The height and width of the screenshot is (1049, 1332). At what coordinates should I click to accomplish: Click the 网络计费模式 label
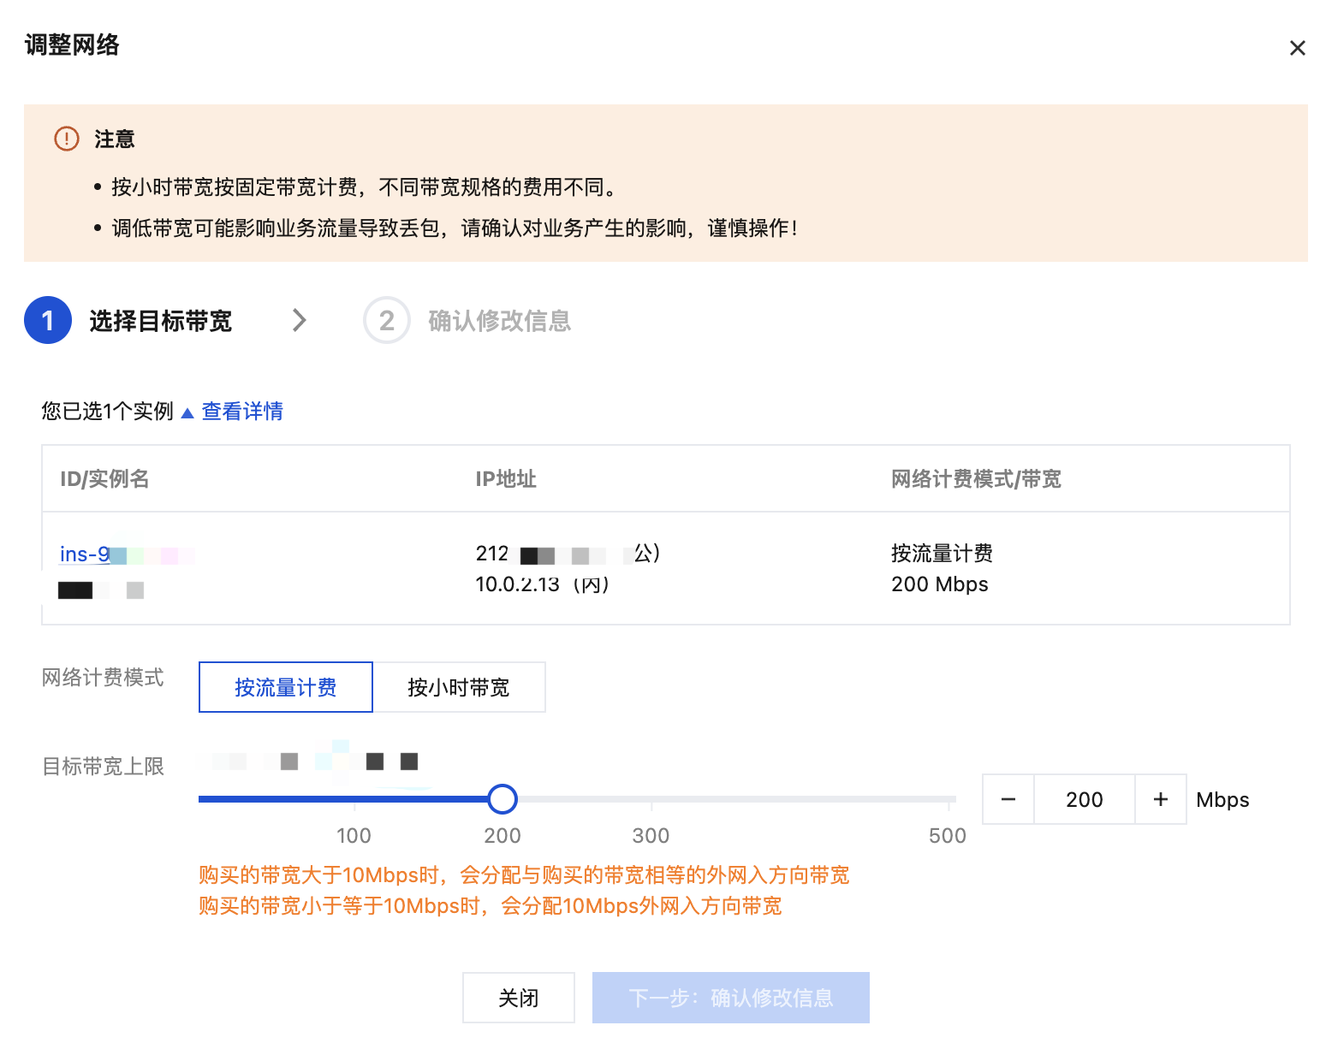click(104, 678)
